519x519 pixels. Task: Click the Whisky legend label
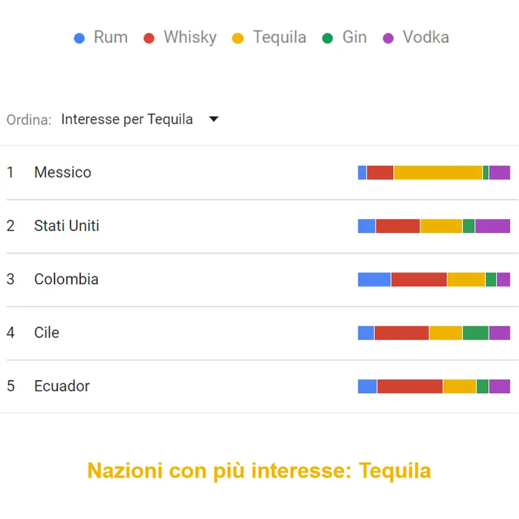pos(190,38)
